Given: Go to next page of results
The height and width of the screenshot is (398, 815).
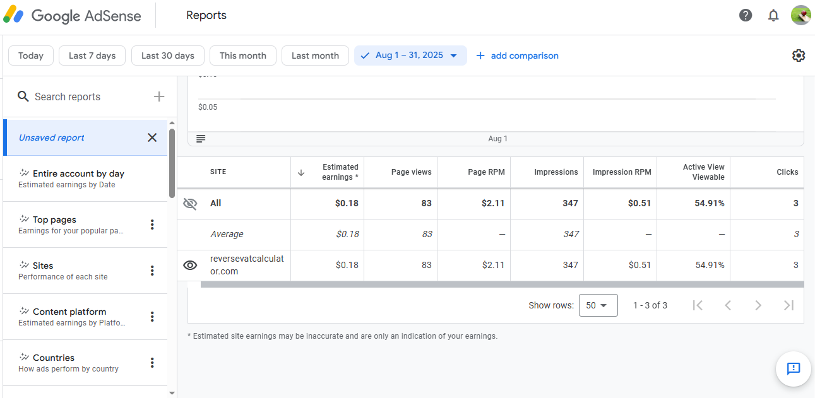Looking at the screenshot, I should (x=758, y=305).
